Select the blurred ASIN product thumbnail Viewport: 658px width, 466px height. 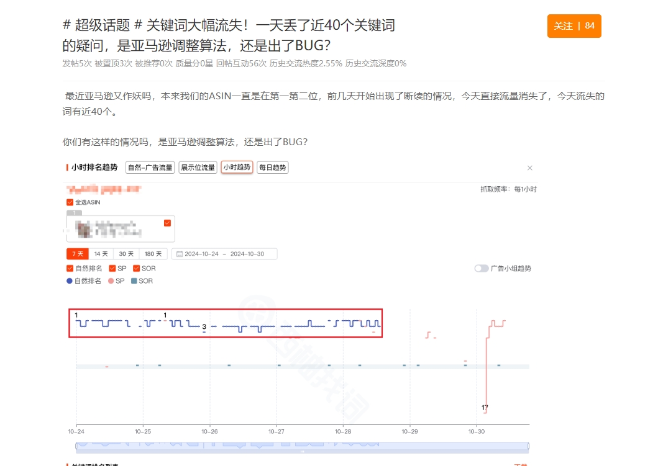coord(84,229)
